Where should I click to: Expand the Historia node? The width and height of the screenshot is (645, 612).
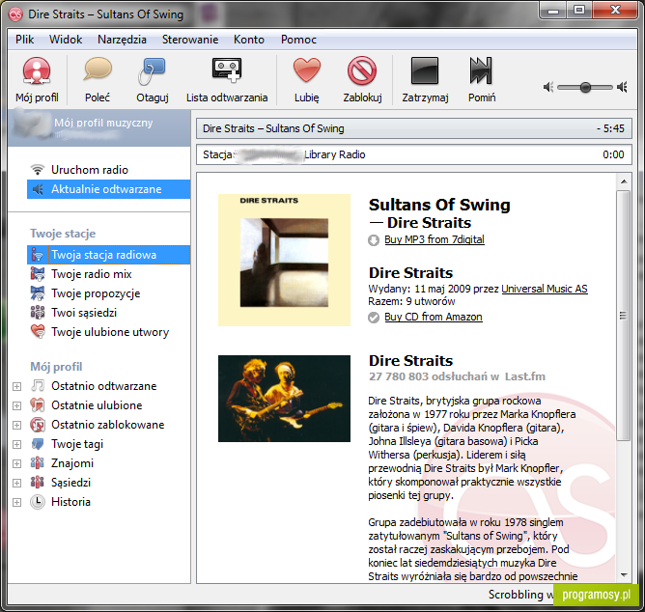pyautogui.click(x=16, y=502)
